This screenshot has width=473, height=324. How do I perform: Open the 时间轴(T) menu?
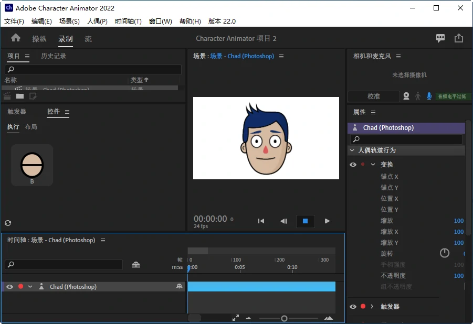[128, 21]
